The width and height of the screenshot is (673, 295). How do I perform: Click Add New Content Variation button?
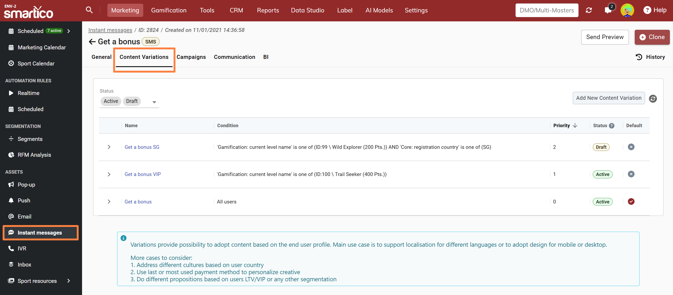point(609,98)
